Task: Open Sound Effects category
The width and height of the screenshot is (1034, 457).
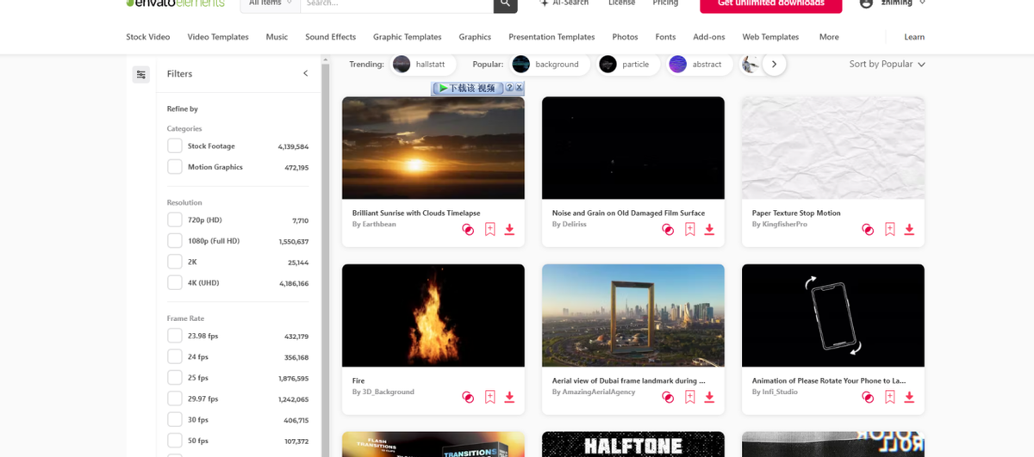Action: (330, 37)
